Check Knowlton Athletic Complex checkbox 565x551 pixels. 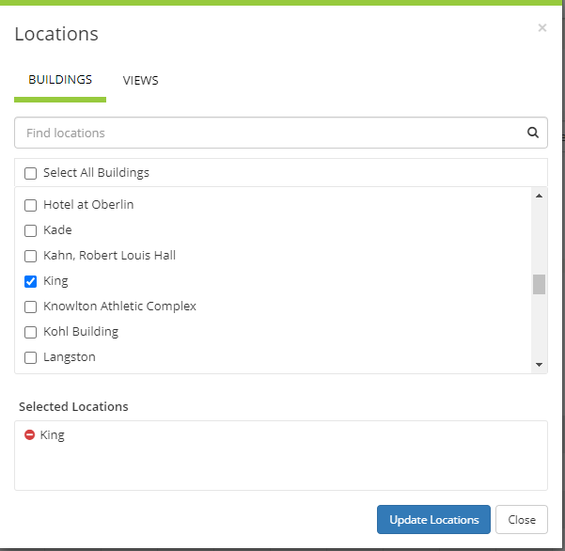31,307
